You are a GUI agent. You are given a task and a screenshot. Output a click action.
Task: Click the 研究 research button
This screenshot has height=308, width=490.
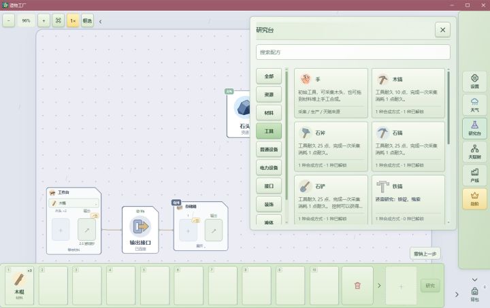pos(430,286)
